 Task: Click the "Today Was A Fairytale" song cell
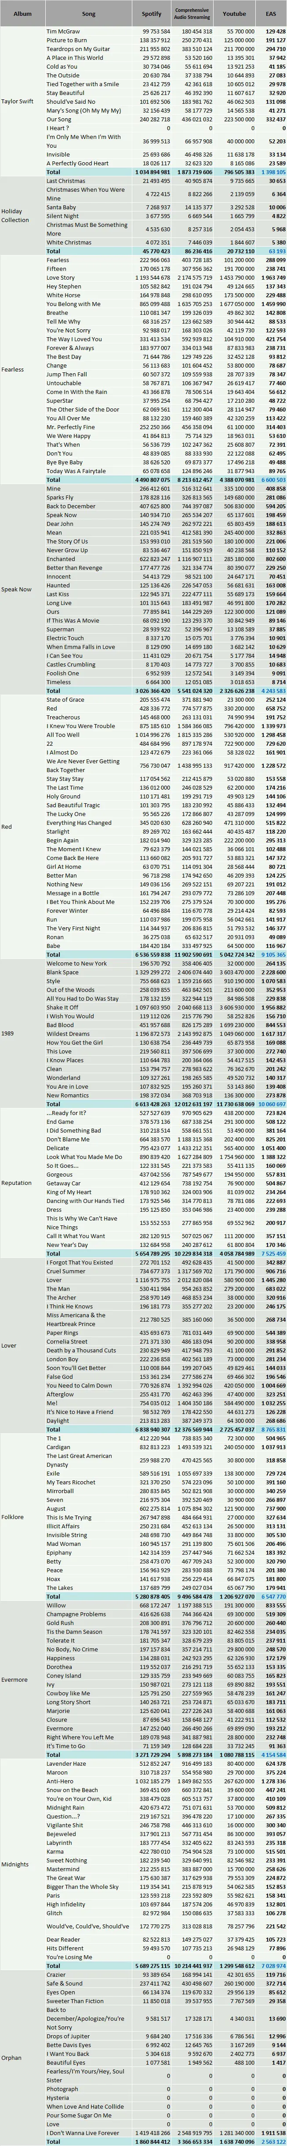[x=88, y=471]
